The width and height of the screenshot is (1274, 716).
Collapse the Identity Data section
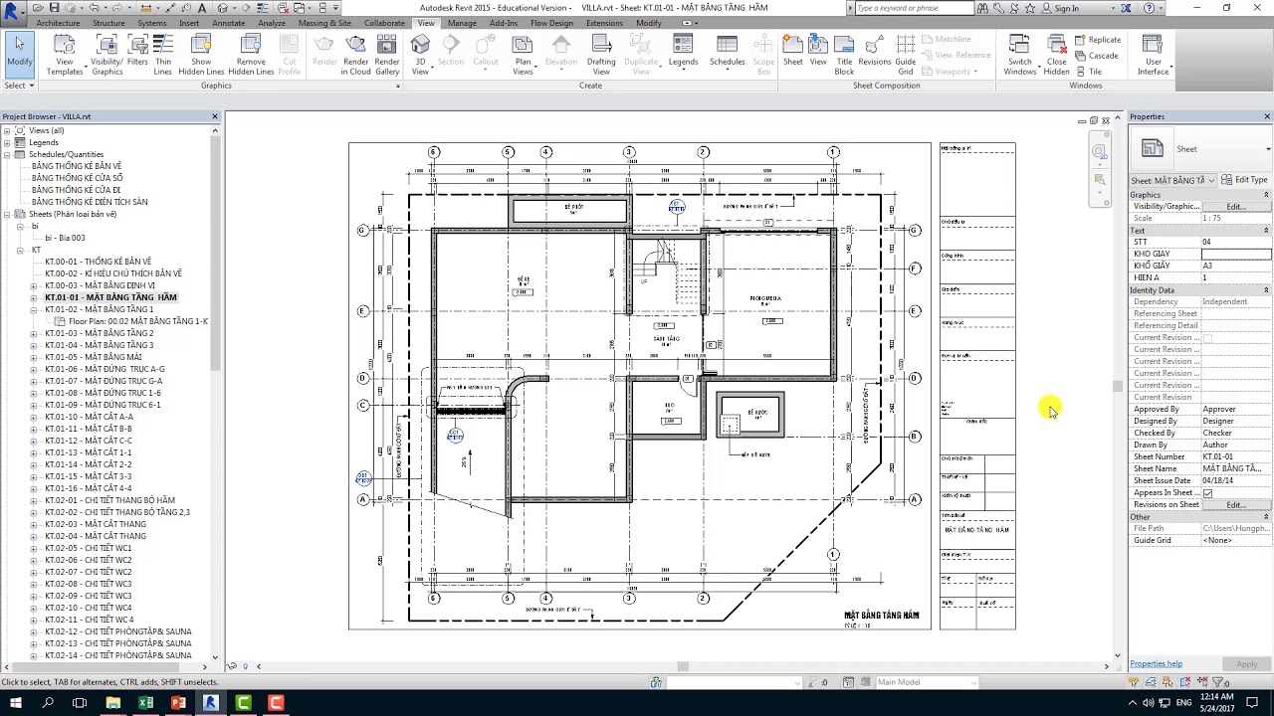coord(1266,290)
